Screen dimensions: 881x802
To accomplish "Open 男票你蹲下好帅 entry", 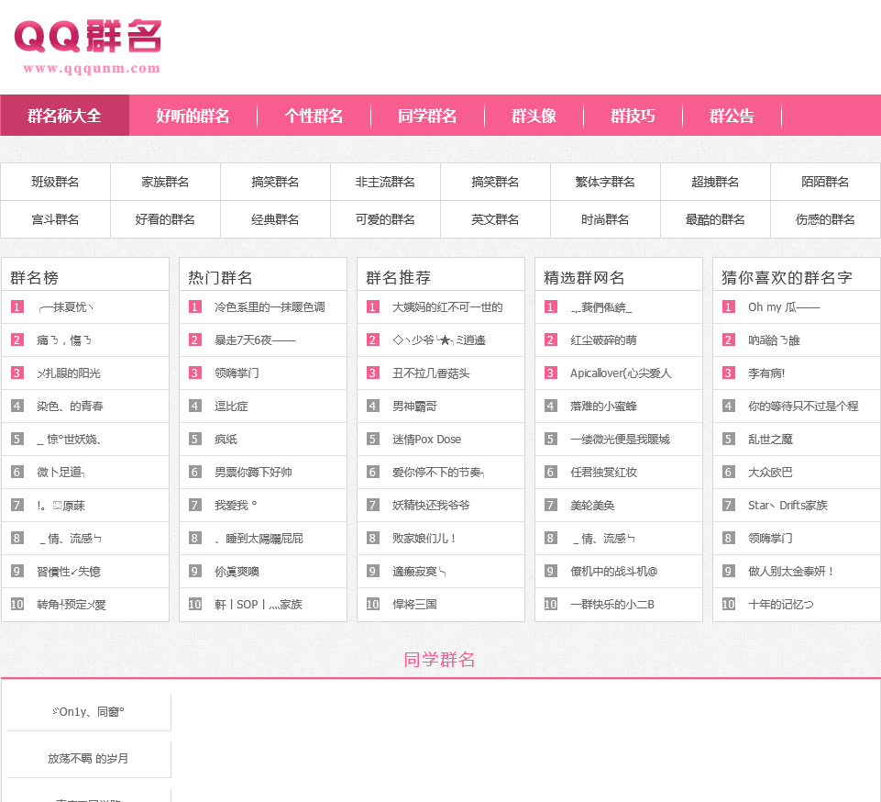I will [253, 473].
